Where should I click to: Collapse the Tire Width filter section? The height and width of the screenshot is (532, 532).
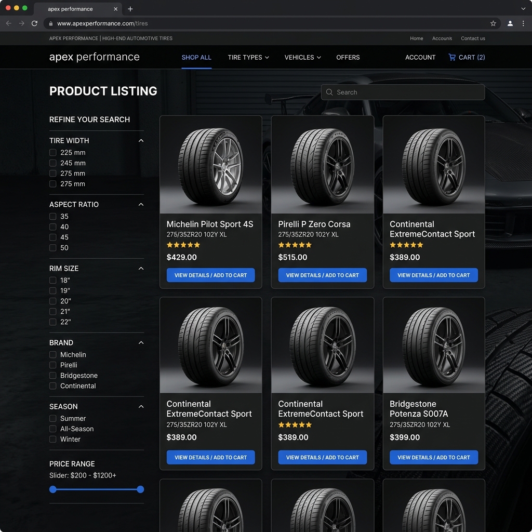coord(141,140)
